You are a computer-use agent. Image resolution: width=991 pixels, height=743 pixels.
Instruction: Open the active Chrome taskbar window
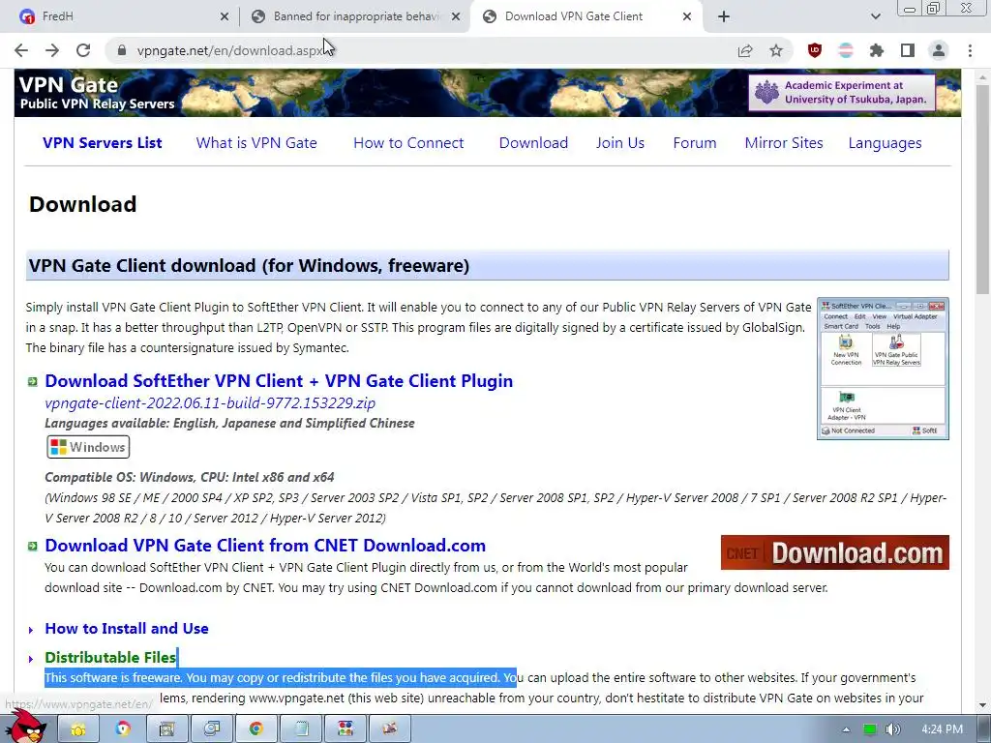255,729
